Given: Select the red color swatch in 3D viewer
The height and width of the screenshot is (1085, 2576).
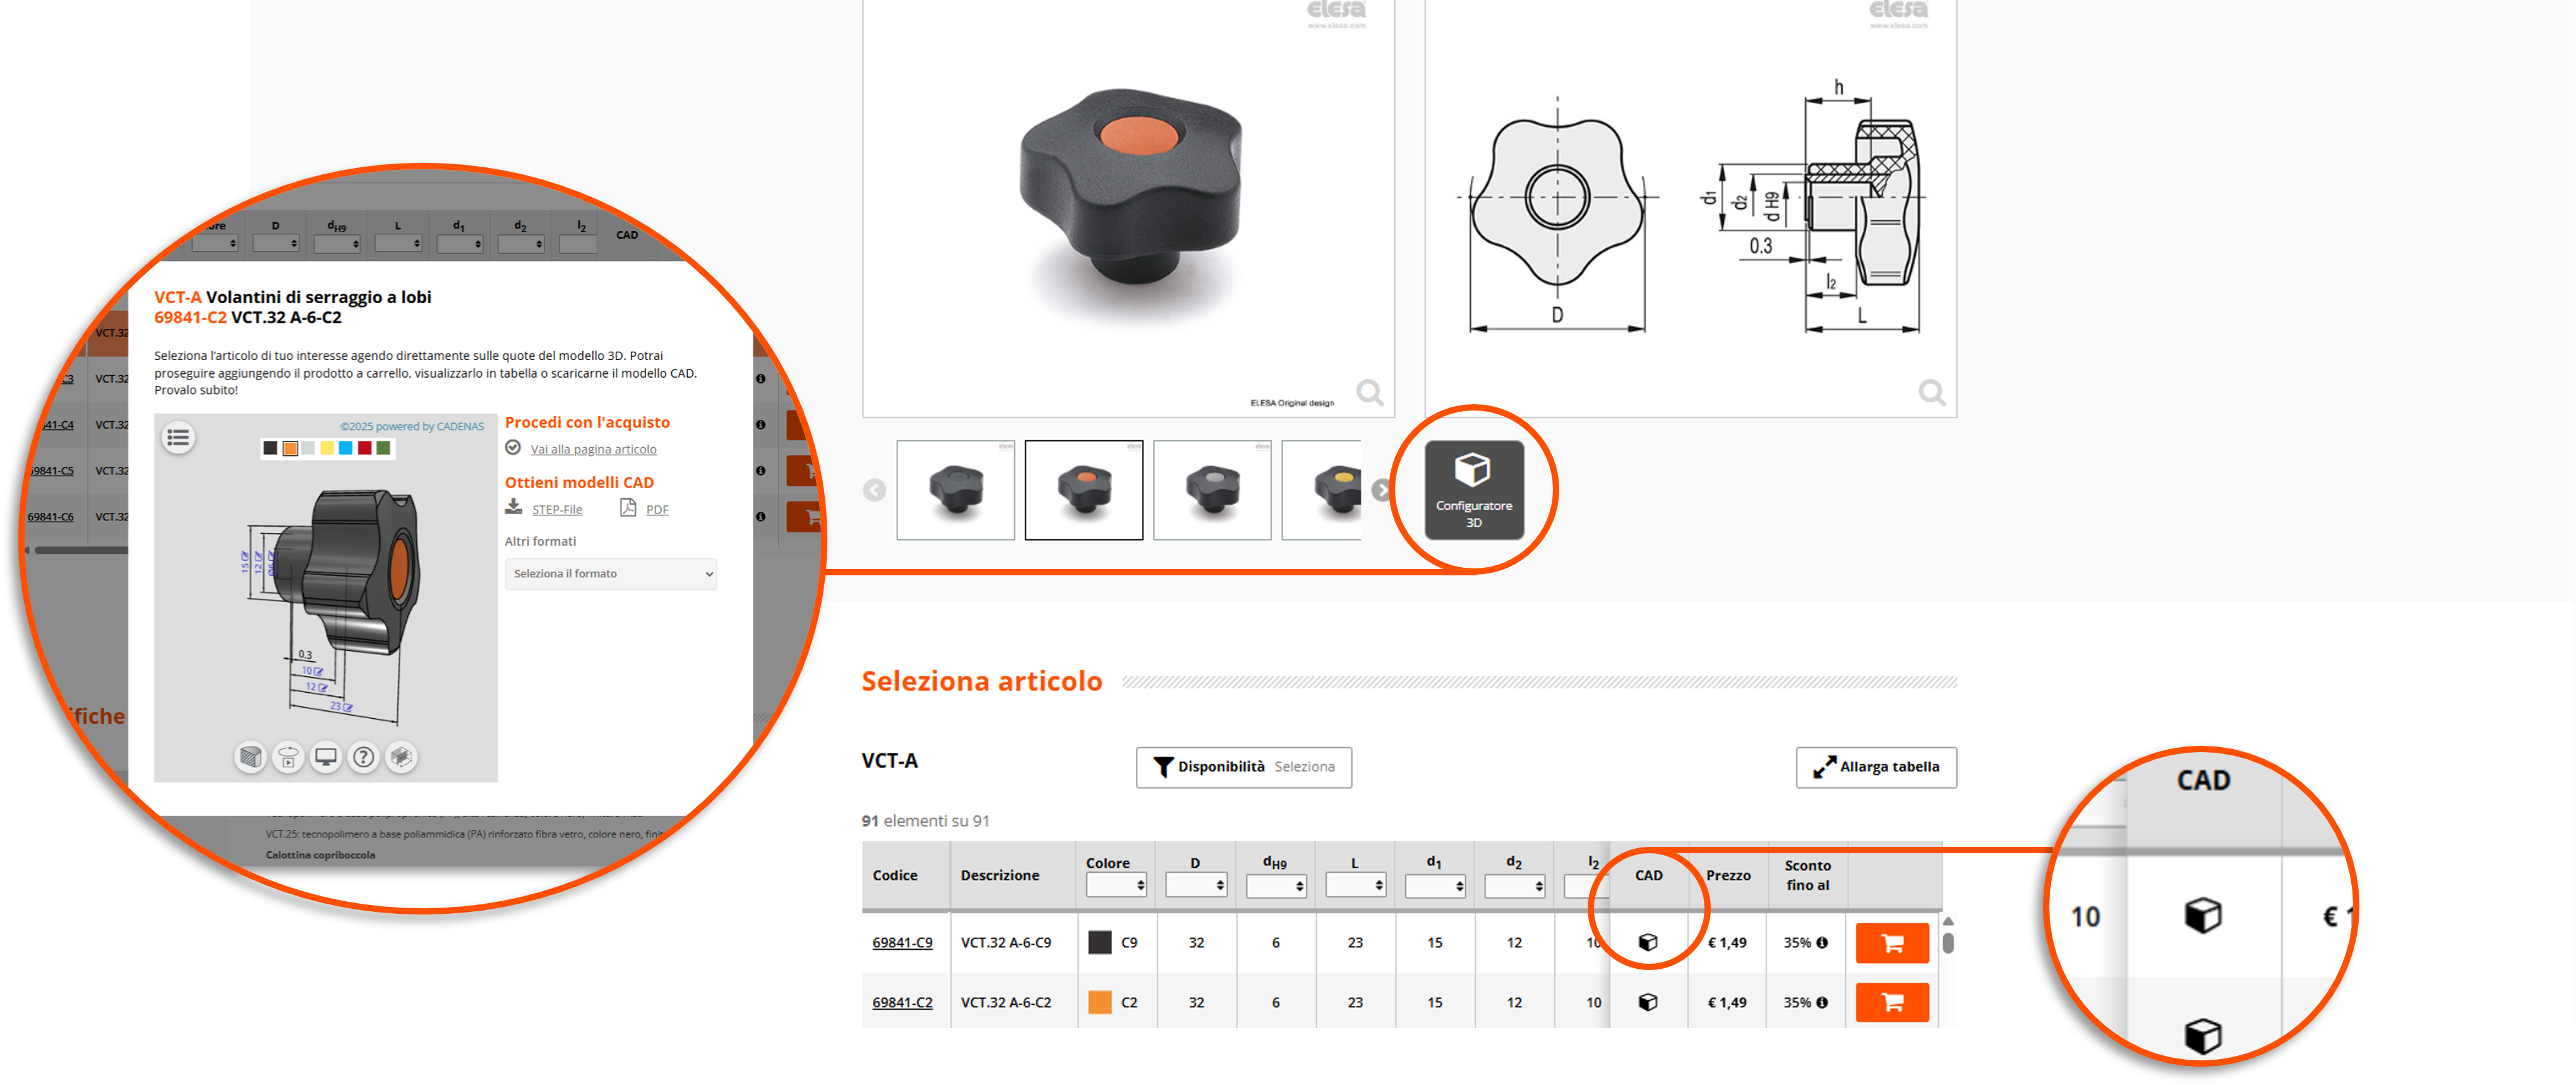Looking at the screenshot, I should pos(365,448).
